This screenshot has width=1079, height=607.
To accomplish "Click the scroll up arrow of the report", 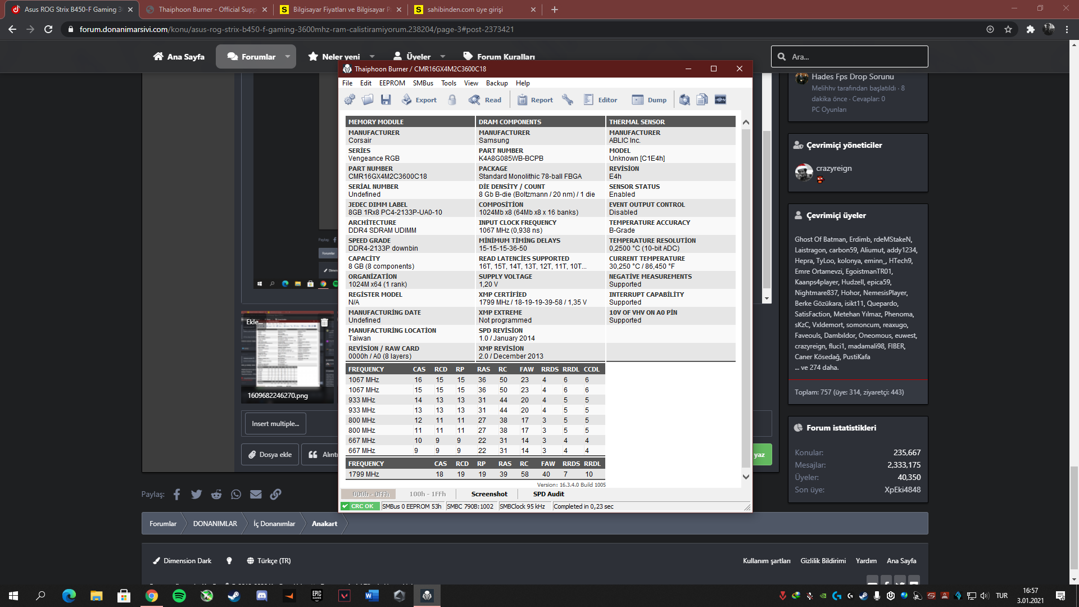I will point(746,122).
